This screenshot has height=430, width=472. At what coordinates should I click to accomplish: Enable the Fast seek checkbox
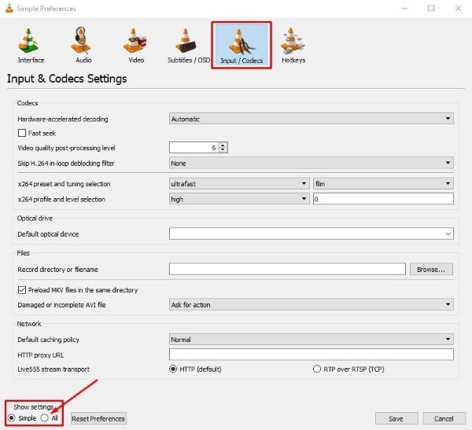[x=22, y=133]
